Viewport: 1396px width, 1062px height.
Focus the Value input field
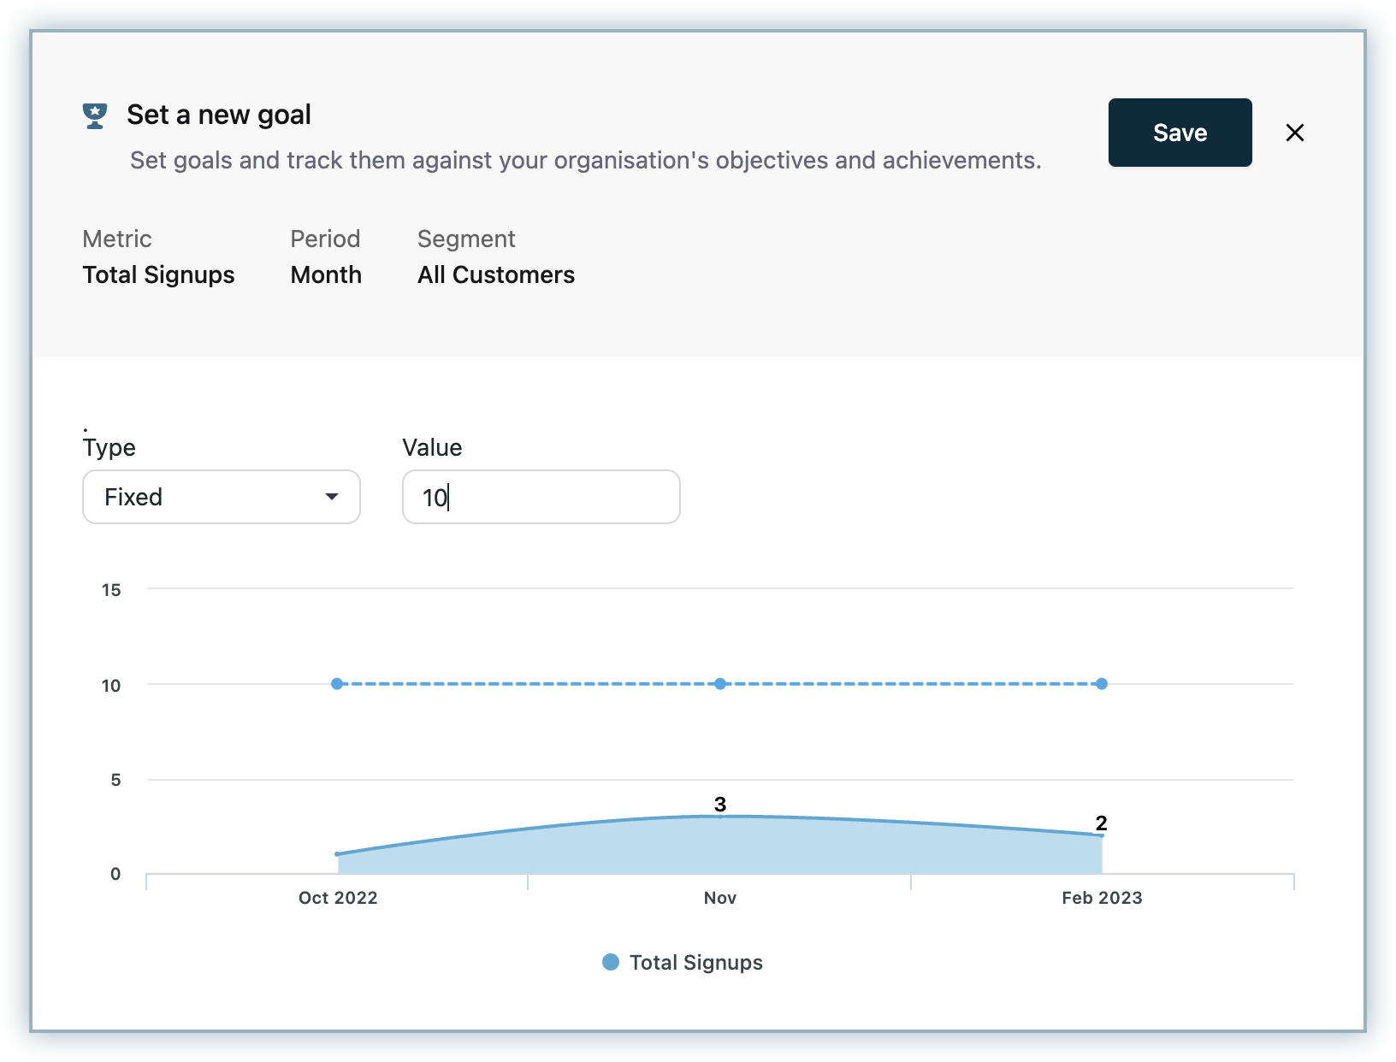pyautogui.click(x=541, y=497)
